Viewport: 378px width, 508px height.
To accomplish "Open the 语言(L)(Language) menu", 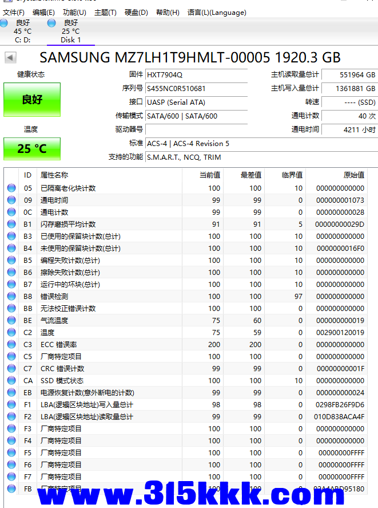I will (217, 12).
